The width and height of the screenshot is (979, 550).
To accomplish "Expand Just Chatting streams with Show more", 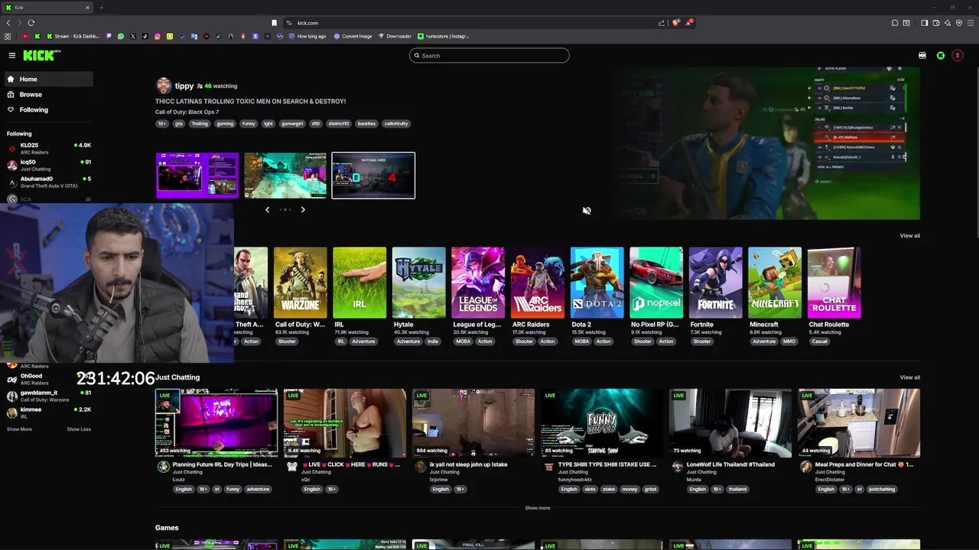I will click(x=537, y=508).
